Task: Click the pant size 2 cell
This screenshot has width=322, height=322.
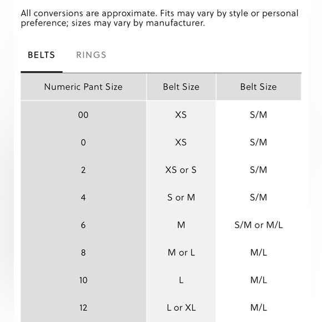Action: pos(83,170)
